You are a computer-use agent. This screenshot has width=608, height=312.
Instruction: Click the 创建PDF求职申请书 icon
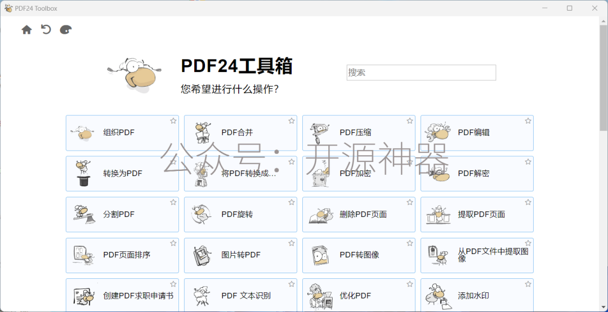pyautogui.click(x=83, y=296)
